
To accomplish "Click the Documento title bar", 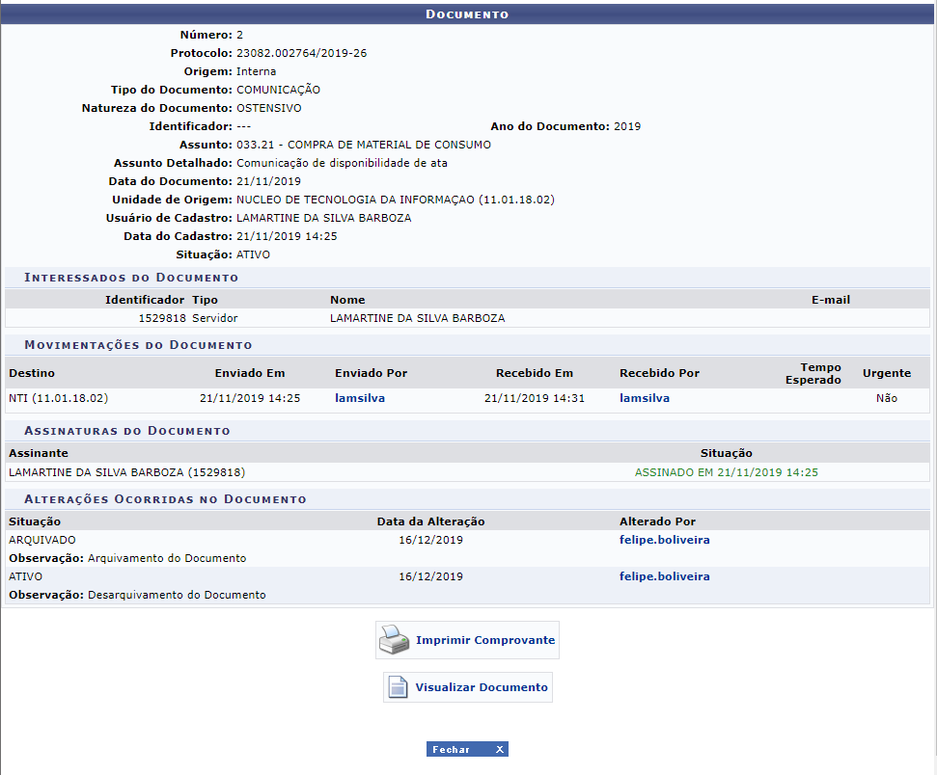I will (467, 14).
